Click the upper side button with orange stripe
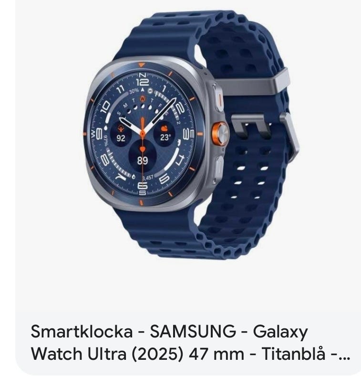 218,98
